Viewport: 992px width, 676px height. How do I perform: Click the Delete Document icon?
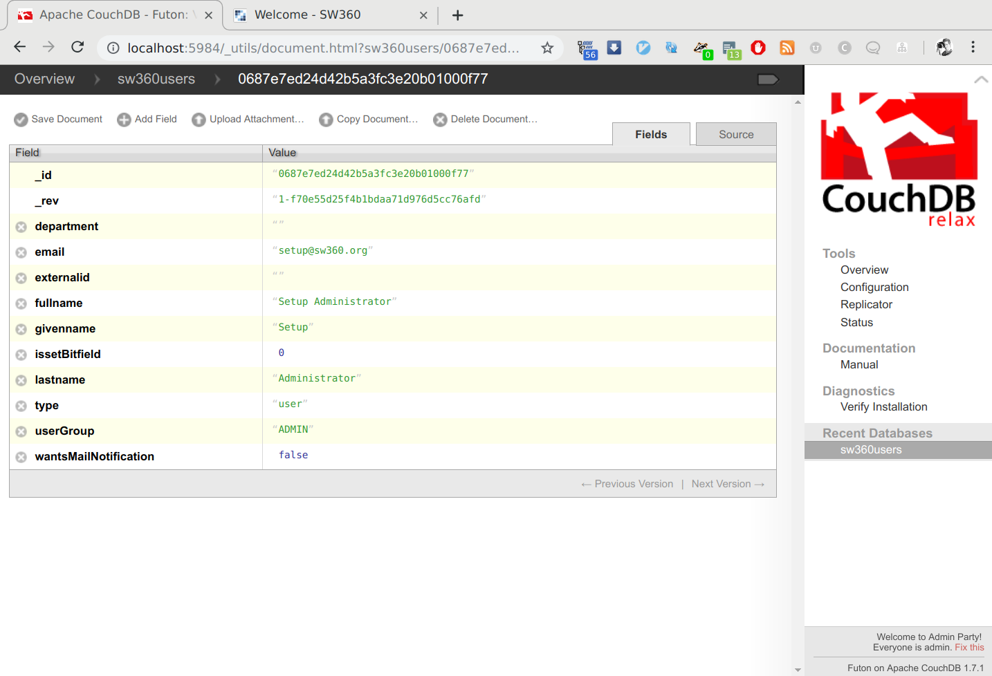click(440, 119)
